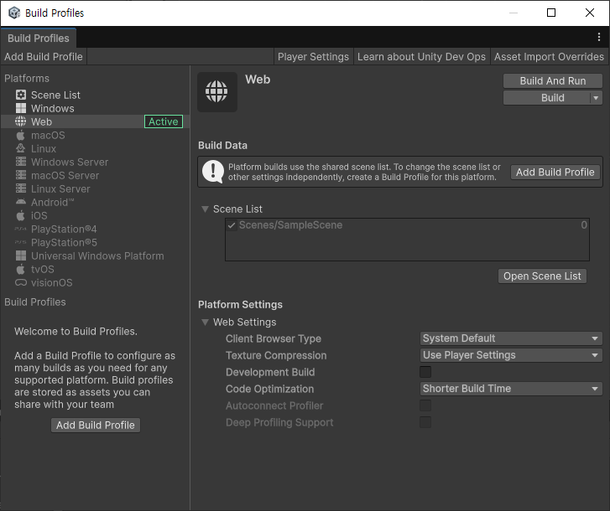Viewport: 610px width, 511px height.
Task: Click the Windows Server icon
Action: [21, 162]
